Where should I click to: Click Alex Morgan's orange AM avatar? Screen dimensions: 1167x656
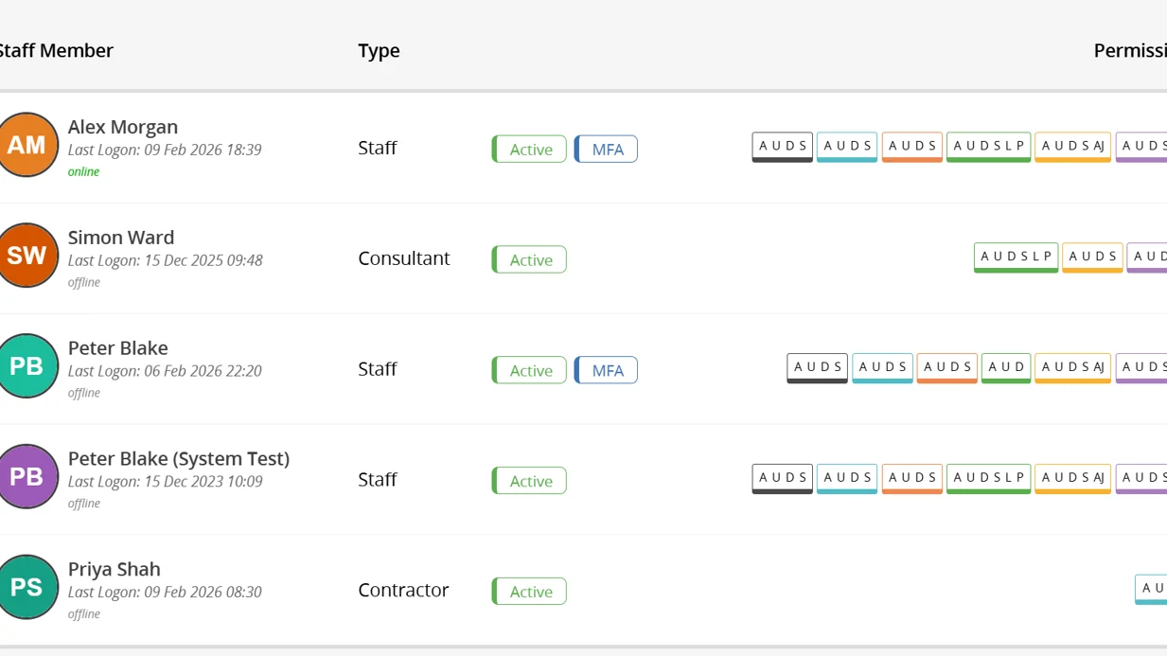click(x=27, y=145)
